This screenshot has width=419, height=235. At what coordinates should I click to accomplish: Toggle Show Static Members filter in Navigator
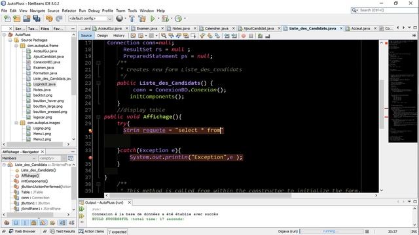[x=25, y=223]
